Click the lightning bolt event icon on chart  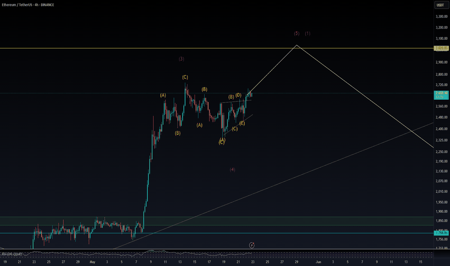[x=252, y=245]
